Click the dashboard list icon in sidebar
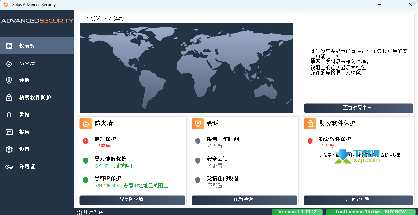 coord(9,46)
